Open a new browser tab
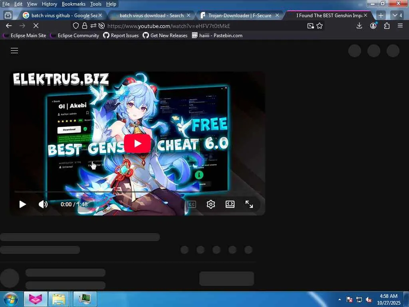 click(x=381, y=16)
